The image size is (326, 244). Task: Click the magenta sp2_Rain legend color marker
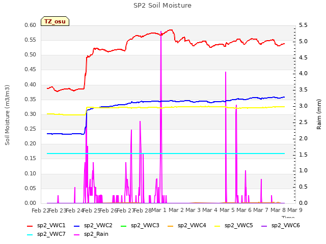[x=77, y=235]
